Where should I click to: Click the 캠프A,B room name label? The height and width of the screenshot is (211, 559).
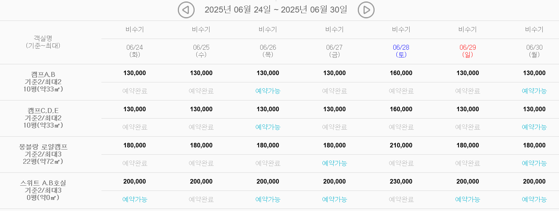pos(43,73)
